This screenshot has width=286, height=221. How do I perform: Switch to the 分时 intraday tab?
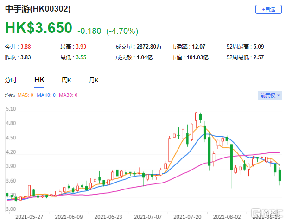(x=11, y=80)
